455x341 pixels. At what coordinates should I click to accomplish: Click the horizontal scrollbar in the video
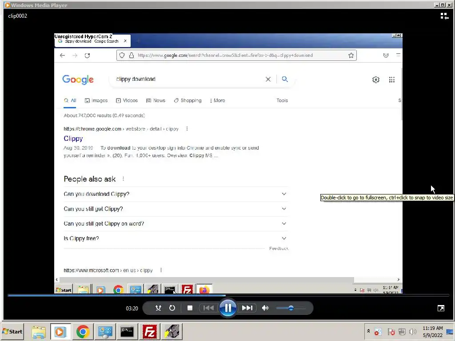(206, 280)
